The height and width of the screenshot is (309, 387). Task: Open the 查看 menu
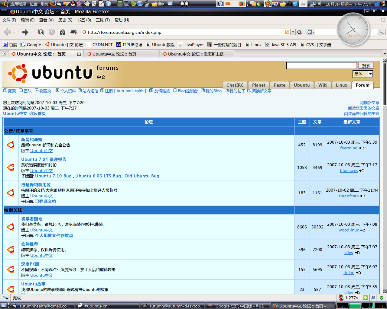pyautogui.click(x=46, y=20)
